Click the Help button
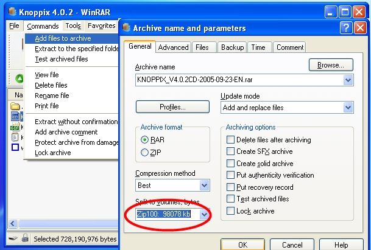The width and height of the screenshot is (371, 250). pyautogui.click(x=341, y=245)
